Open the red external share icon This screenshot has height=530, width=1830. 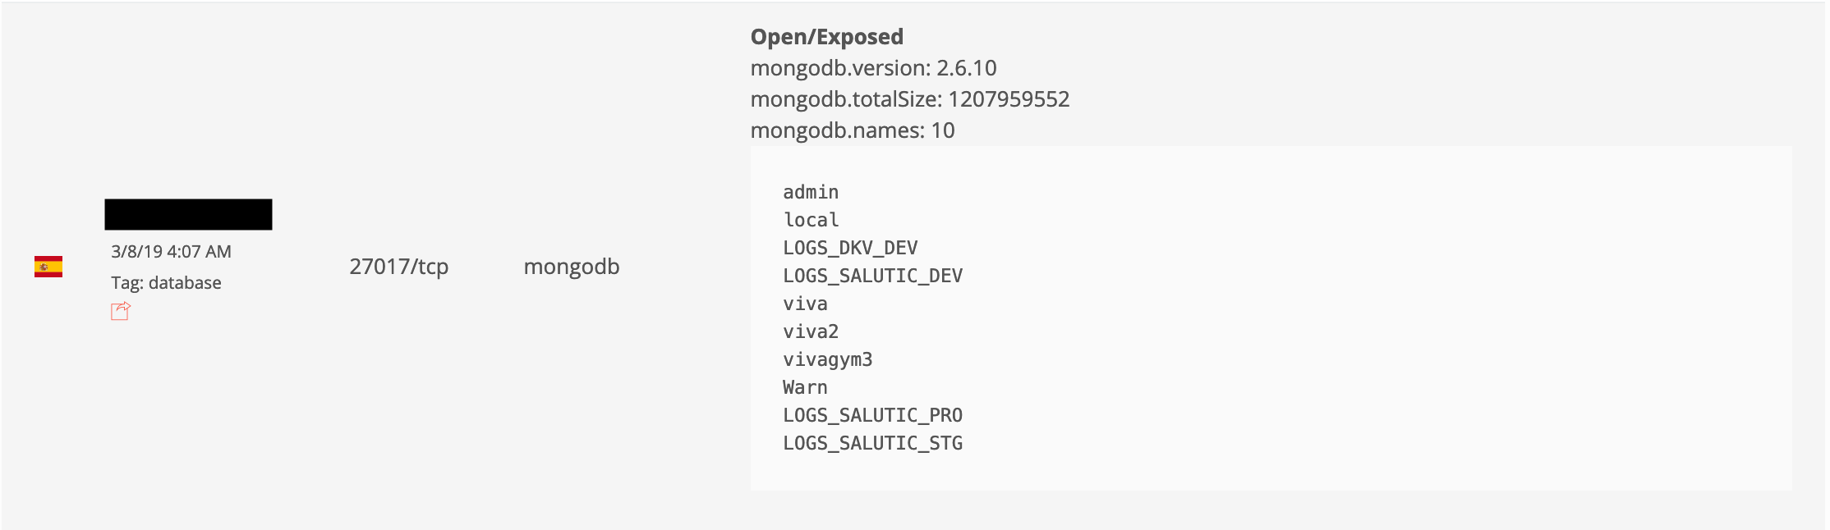pyautogui.click(x=121, y=311)
